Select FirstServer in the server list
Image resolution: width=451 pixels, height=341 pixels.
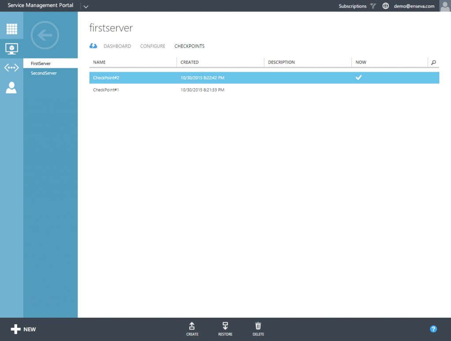(x=51, y=63)
